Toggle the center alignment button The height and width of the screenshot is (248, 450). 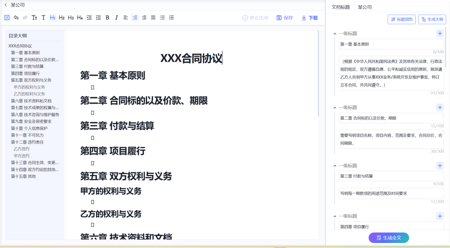[135, 18]
